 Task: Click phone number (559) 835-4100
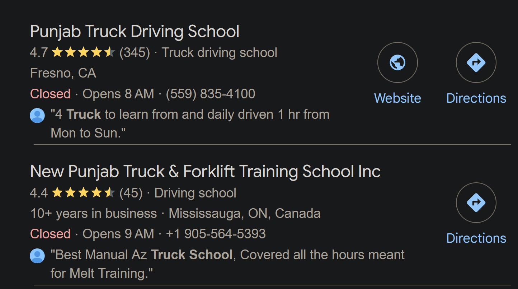[210, 94]
